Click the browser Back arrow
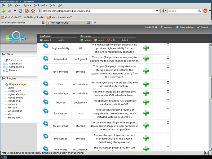This screenshot has height=159, width=212. pyautogui.click(x=4, y=11)
